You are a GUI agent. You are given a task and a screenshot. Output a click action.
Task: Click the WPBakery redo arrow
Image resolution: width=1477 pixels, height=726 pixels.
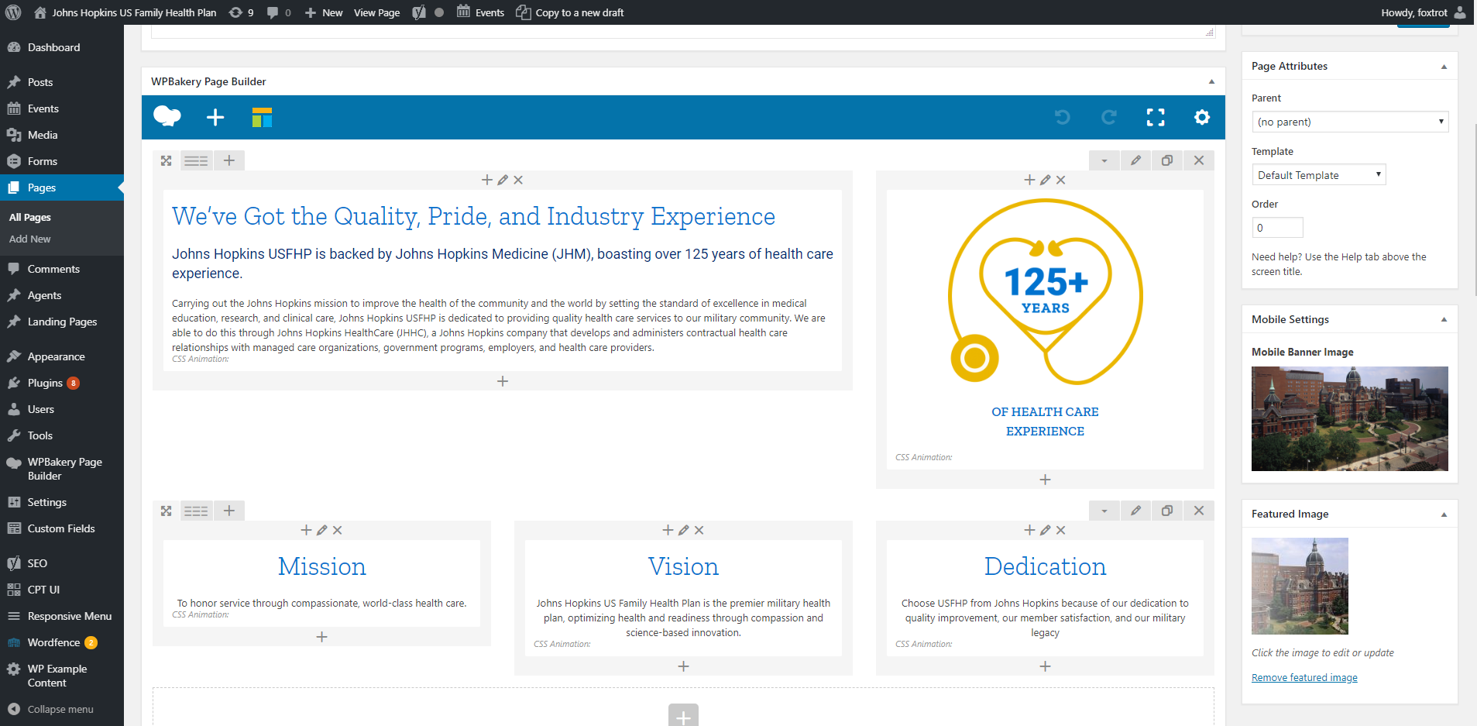coord(1108,118)
